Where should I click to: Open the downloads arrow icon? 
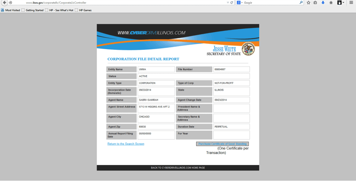pos(323,3)
